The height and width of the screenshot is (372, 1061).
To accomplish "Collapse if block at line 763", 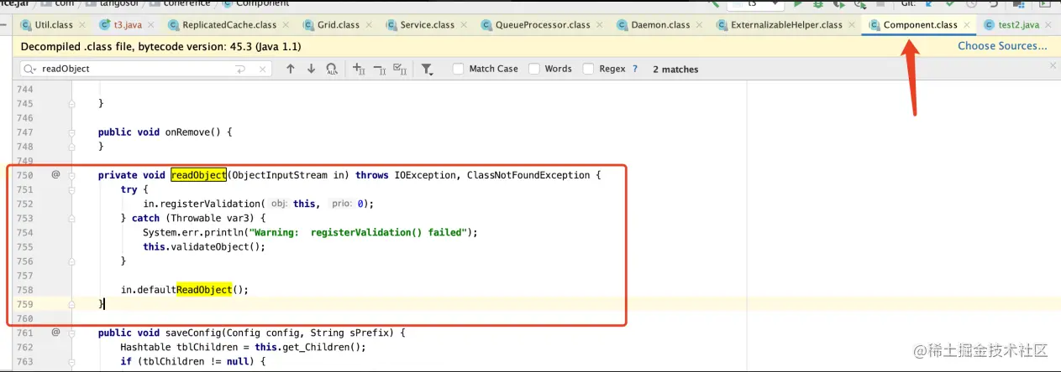I will [72, 360].
